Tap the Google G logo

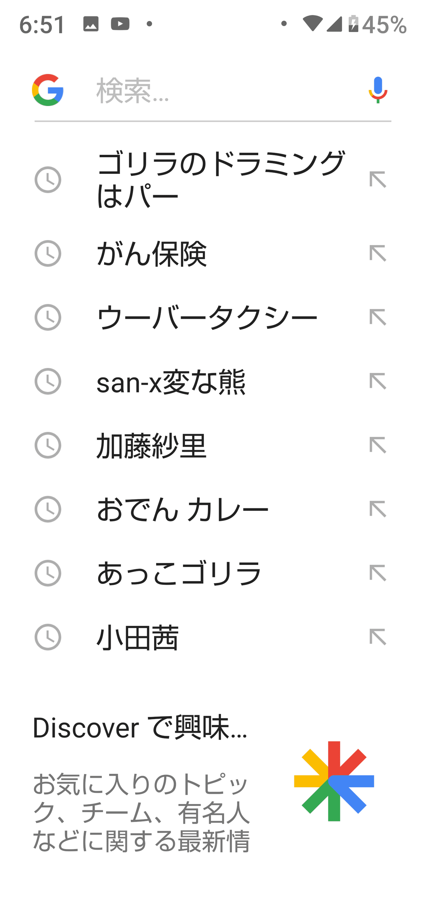click(x=48, y=90)
